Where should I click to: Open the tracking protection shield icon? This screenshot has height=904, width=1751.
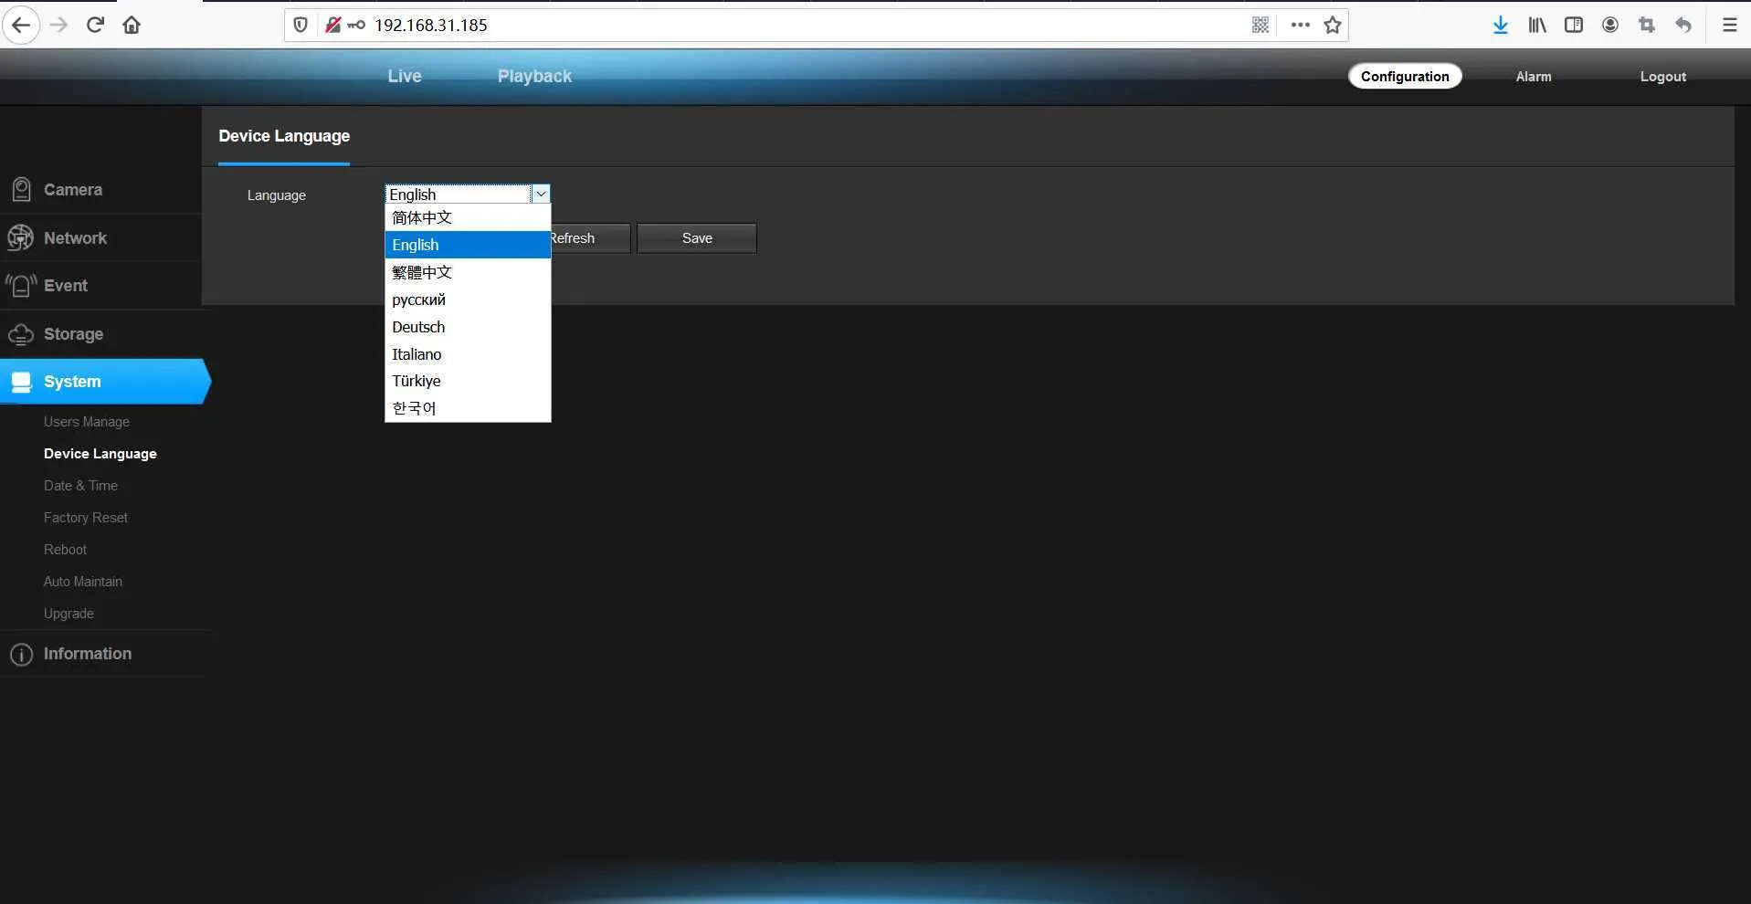(301, 25)
